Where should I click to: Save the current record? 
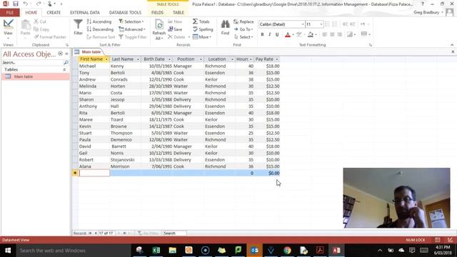[175, 29]
